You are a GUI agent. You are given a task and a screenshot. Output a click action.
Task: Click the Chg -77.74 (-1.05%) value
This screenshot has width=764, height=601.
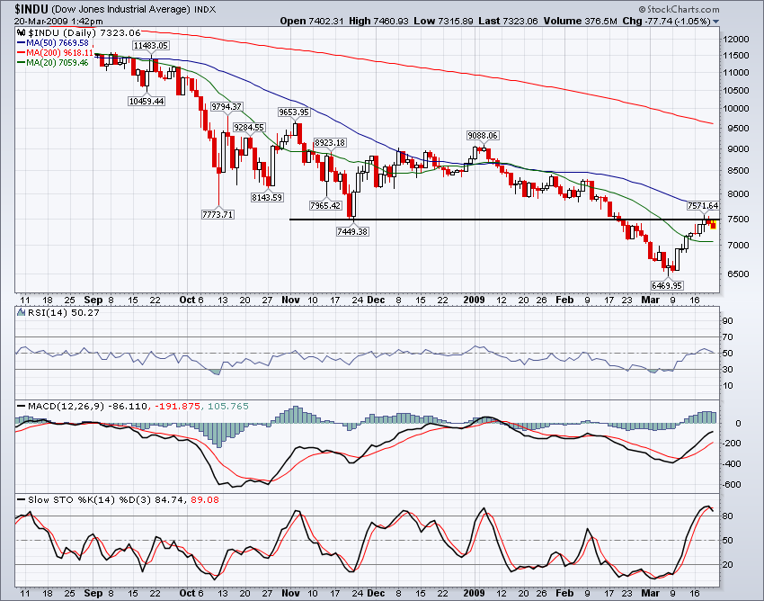click(x=667, y=21)
